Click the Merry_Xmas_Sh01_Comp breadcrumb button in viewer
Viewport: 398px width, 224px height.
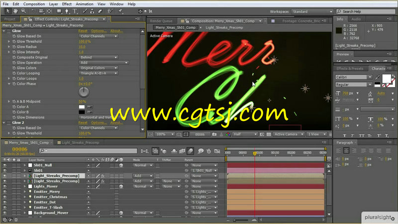[x=176, y=27]
